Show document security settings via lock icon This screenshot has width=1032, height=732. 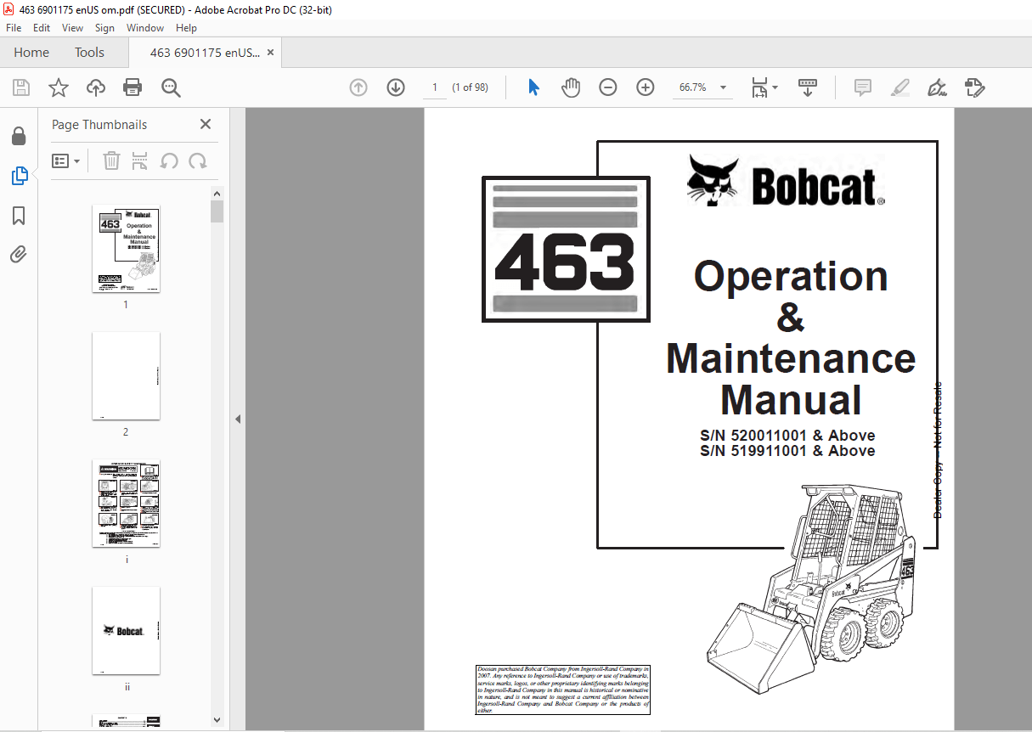coord(19,136)
